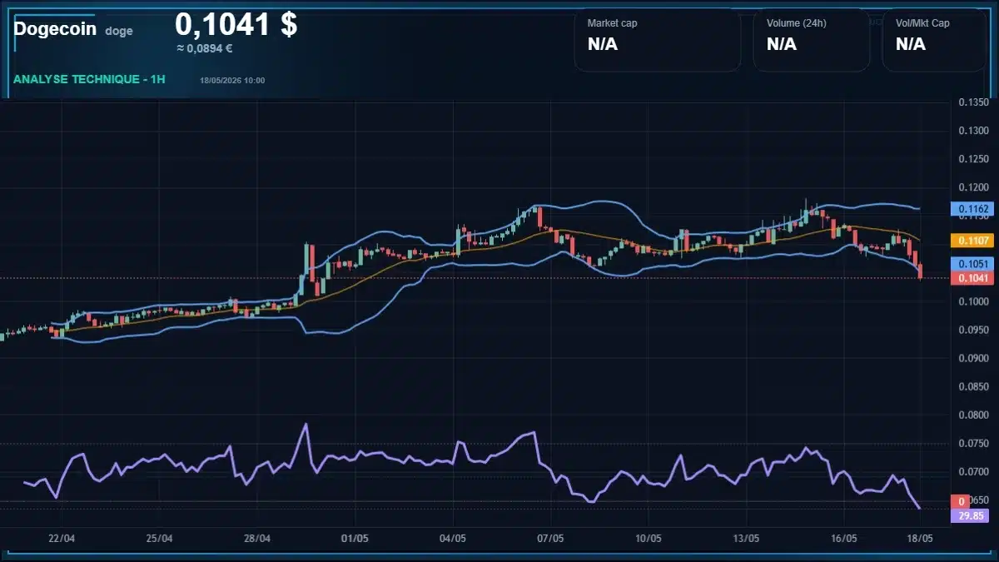The image size is (999, 562).
Task: Select the 0,1041 $ price value
Action: (236, 24)
